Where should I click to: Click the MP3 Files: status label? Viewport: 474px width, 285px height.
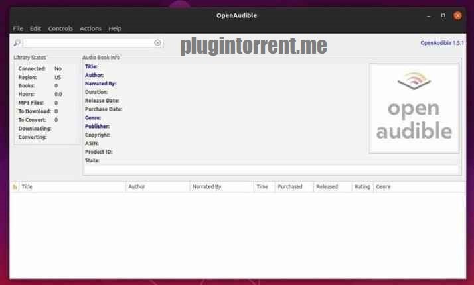[31, 103]
